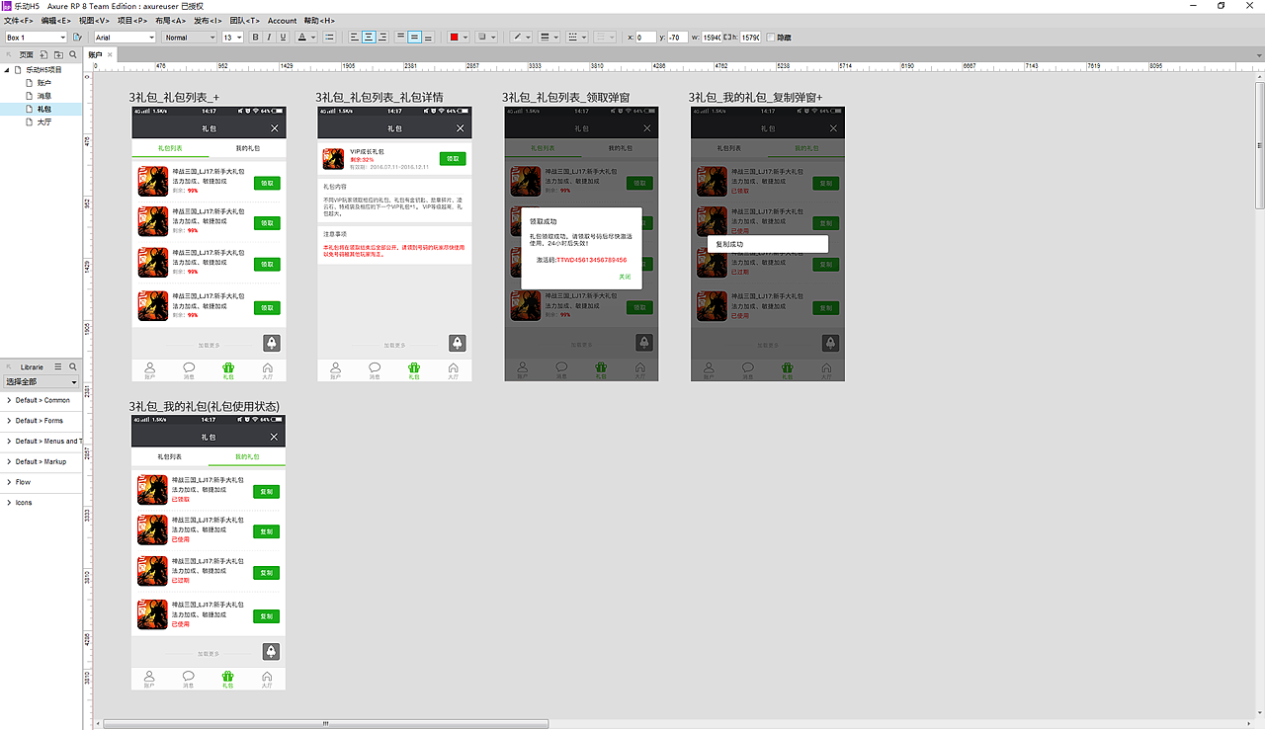The image size is (1265, 730).
Task: Open the 团队<T> menu
Action: click(x=245, y=21)
